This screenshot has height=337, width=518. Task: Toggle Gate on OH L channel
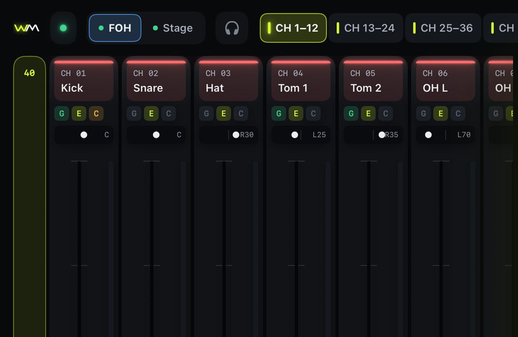424,114
